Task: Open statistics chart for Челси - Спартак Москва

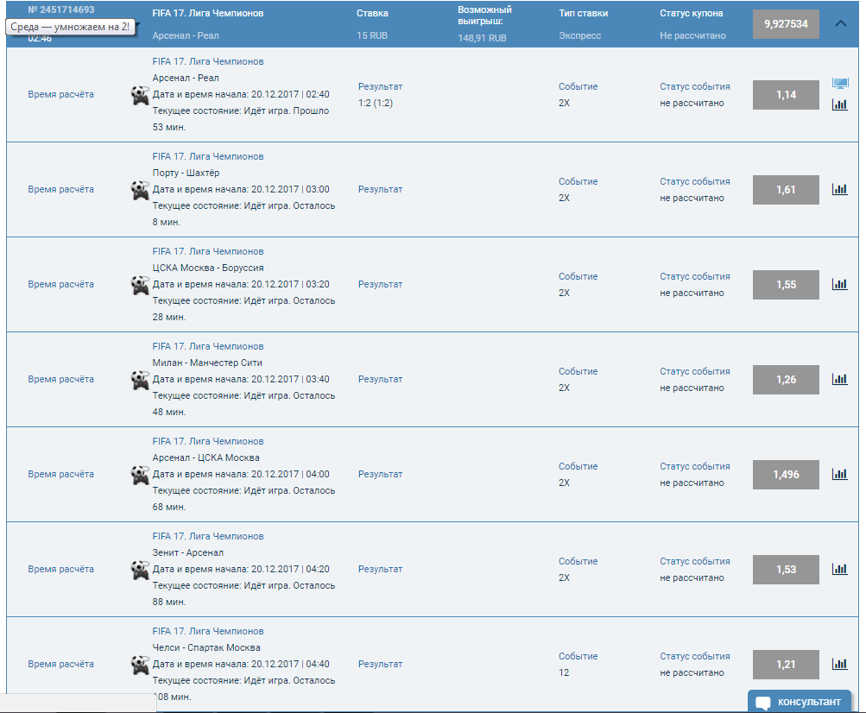Action: 839,664
